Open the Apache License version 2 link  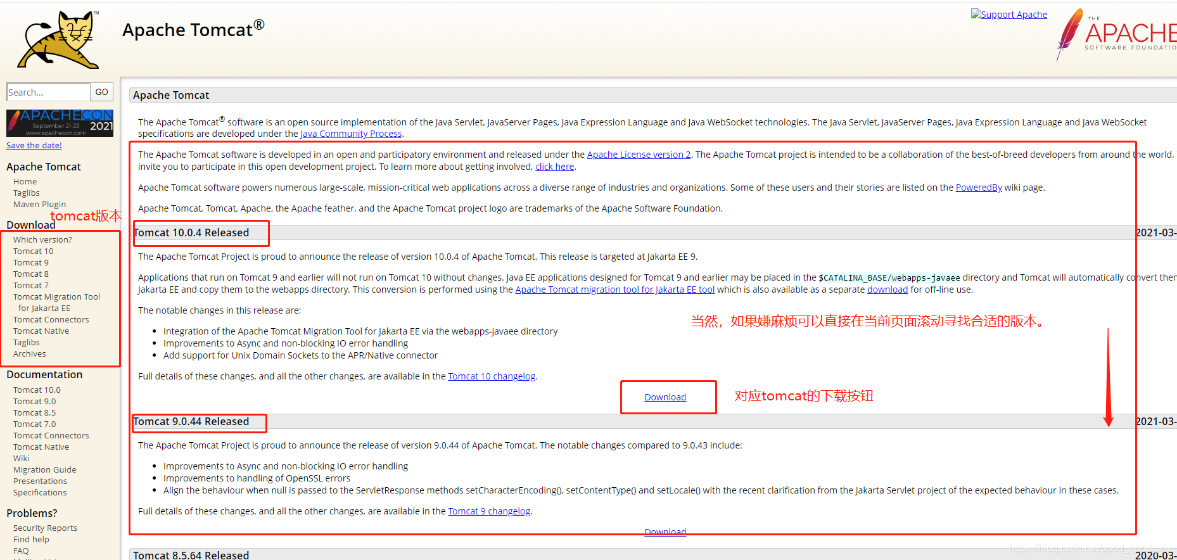639,155
